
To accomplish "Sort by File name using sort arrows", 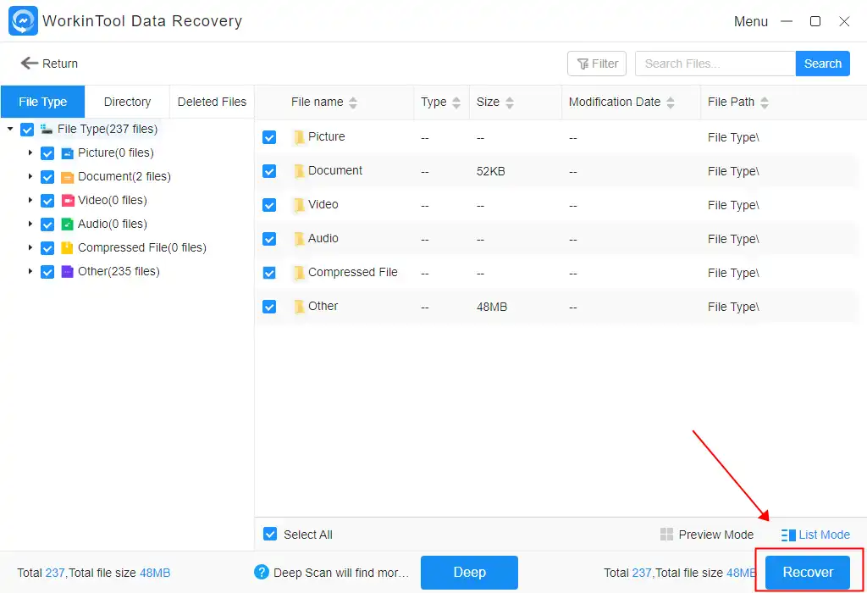I will 353,103.
